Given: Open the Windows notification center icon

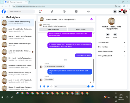Looking at the screenshot, I should [127, 97].
